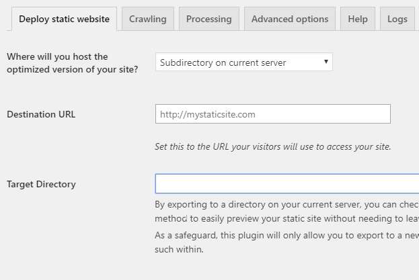Click the 'method to easily preview' text line
The width and height of the screenshot is (419, 280).
[287, 218]
